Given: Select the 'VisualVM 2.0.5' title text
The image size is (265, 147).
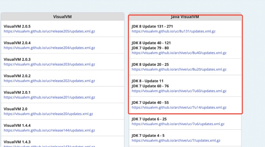Looking at the screenshot, I should tap(17, 26).
